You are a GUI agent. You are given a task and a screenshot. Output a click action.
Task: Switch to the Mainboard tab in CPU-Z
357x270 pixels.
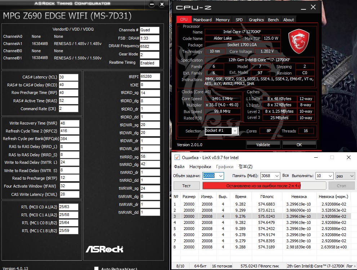202,20
